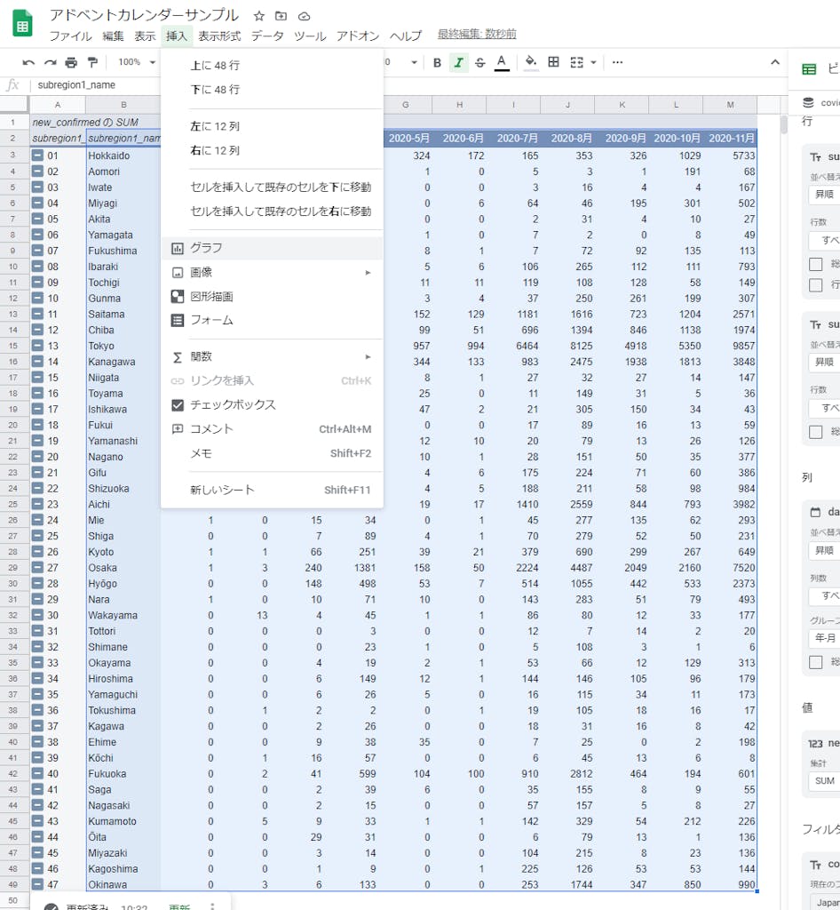Open the first row field's 昇順 sort dropdown

824,195
